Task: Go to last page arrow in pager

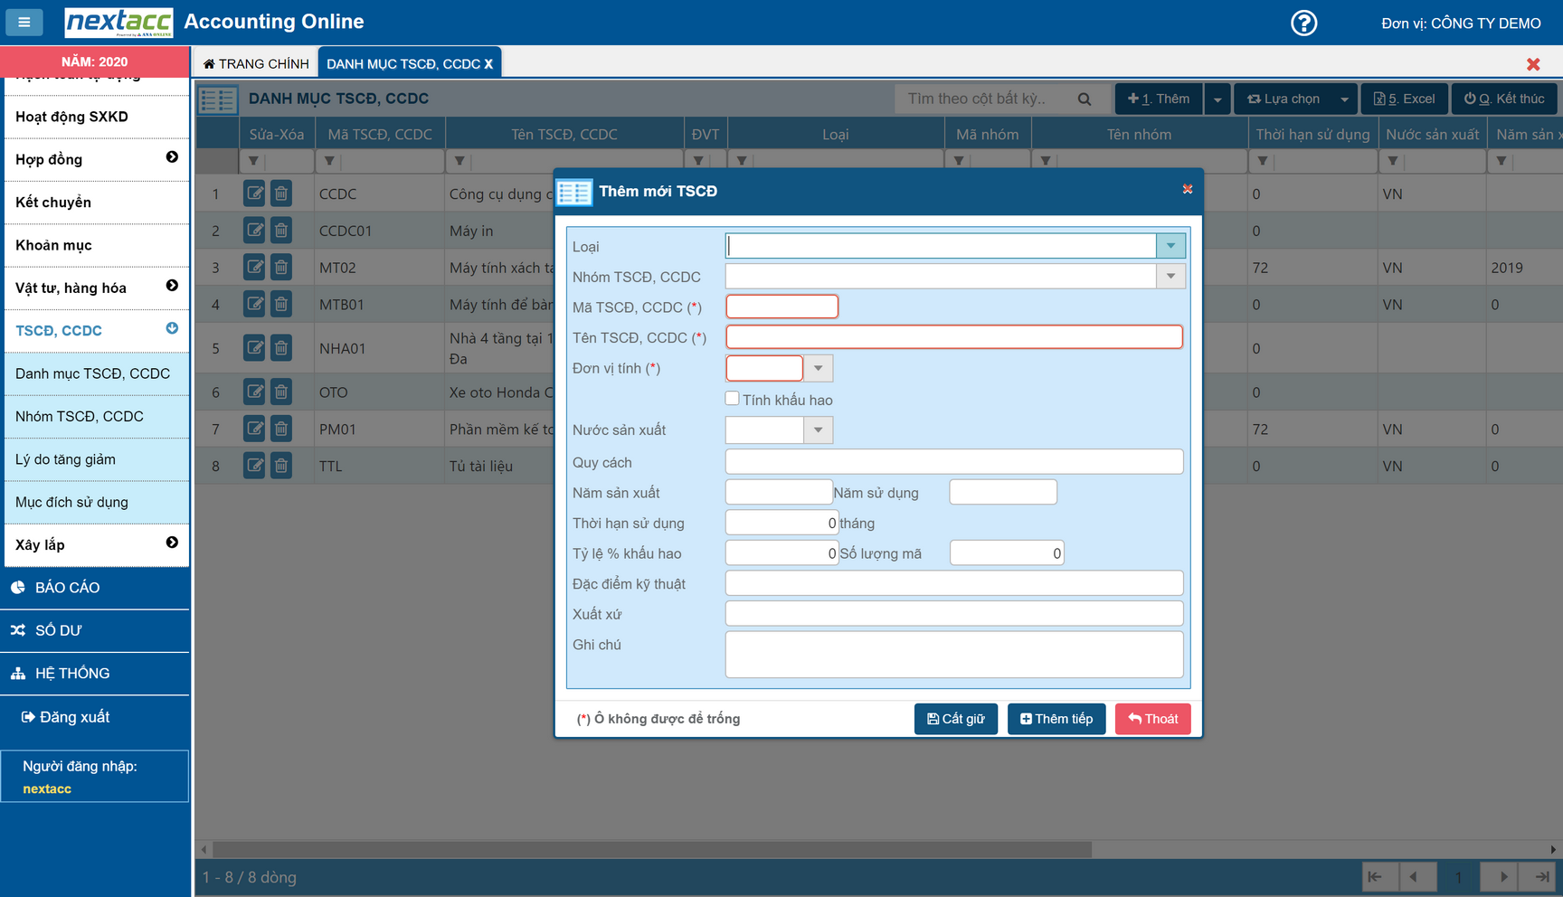Action: pyautogui.click(x=1541, y=877)
